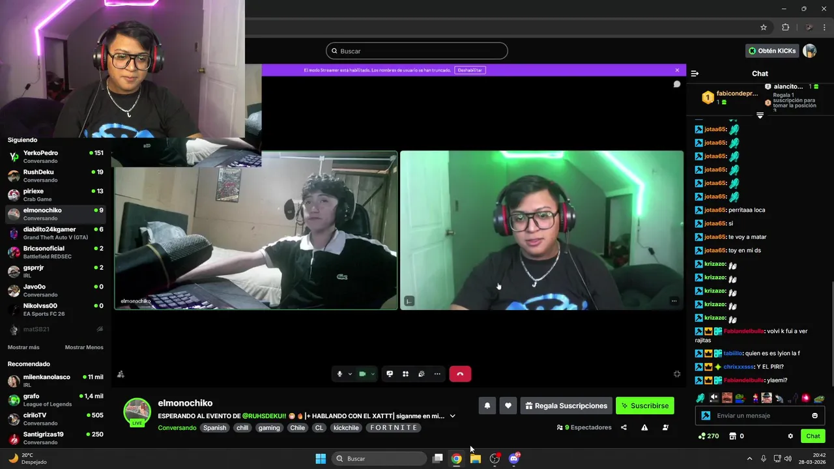
Task: Open chat settings gear icon
Action: point(790,436)
